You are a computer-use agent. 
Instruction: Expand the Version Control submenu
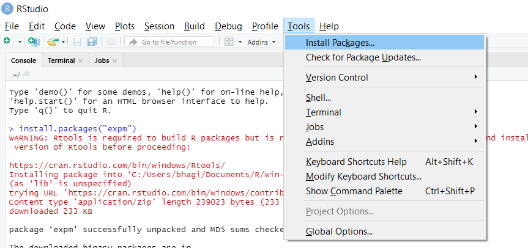click(337, 78)
